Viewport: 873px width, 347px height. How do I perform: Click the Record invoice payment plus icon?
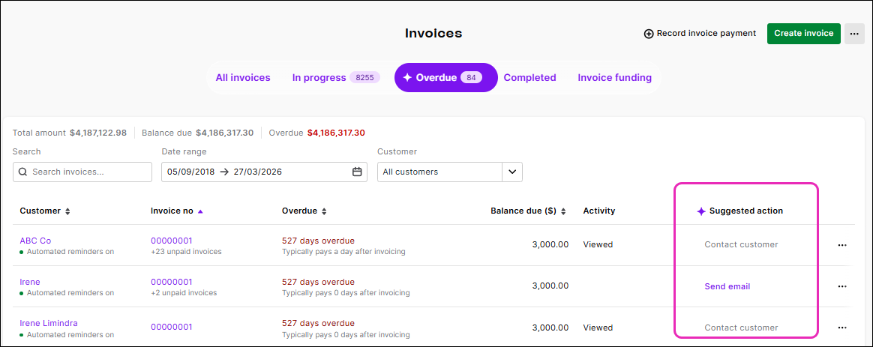(x=649, y=34)
